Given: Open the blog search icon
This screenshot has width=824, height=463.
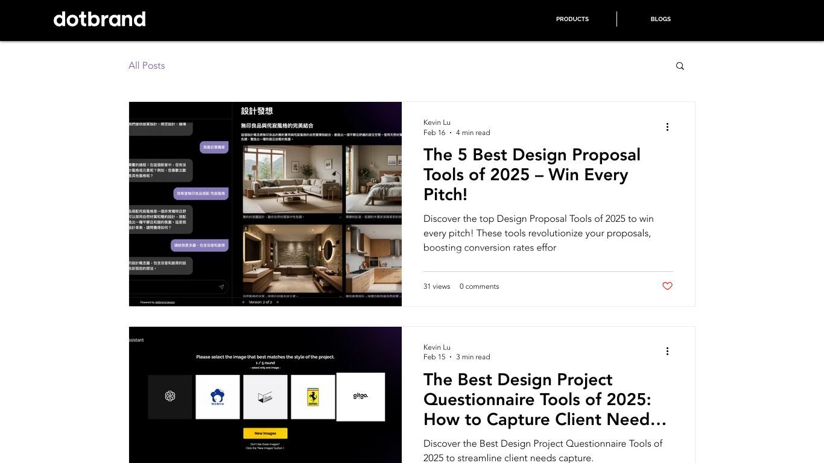Looking at the screenshot, I should coord(680,66).
